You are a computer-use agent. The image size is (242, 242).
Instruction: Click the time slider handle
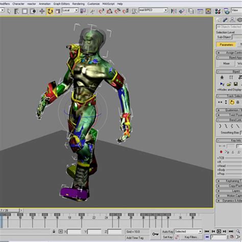click(x=10, y=210)
